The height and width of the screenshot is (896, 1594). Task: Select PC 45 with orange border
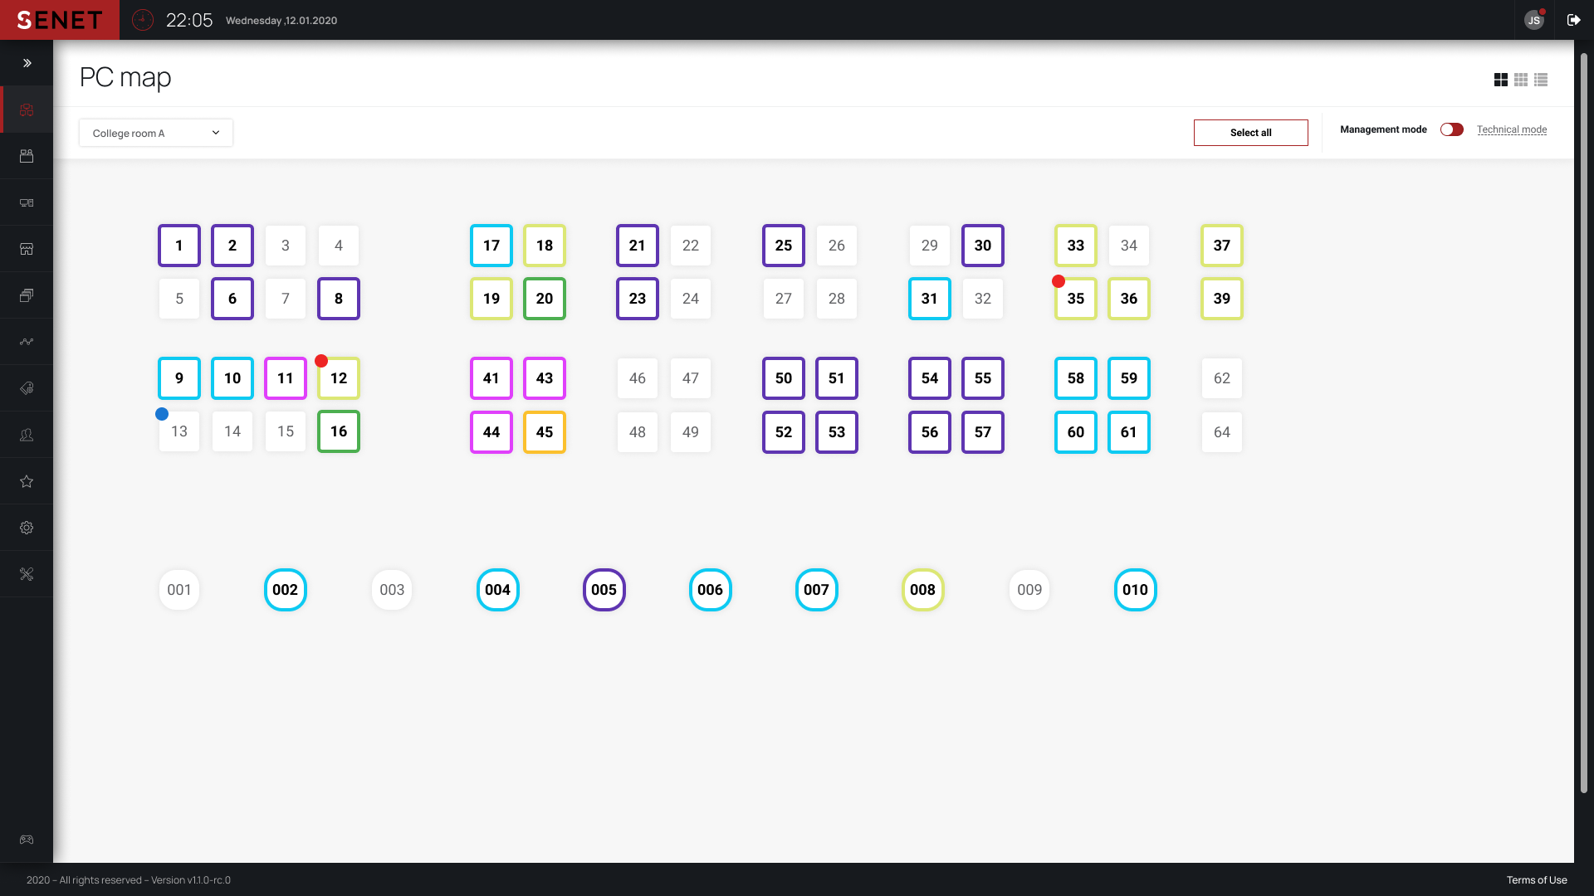(x=544, y=432)
